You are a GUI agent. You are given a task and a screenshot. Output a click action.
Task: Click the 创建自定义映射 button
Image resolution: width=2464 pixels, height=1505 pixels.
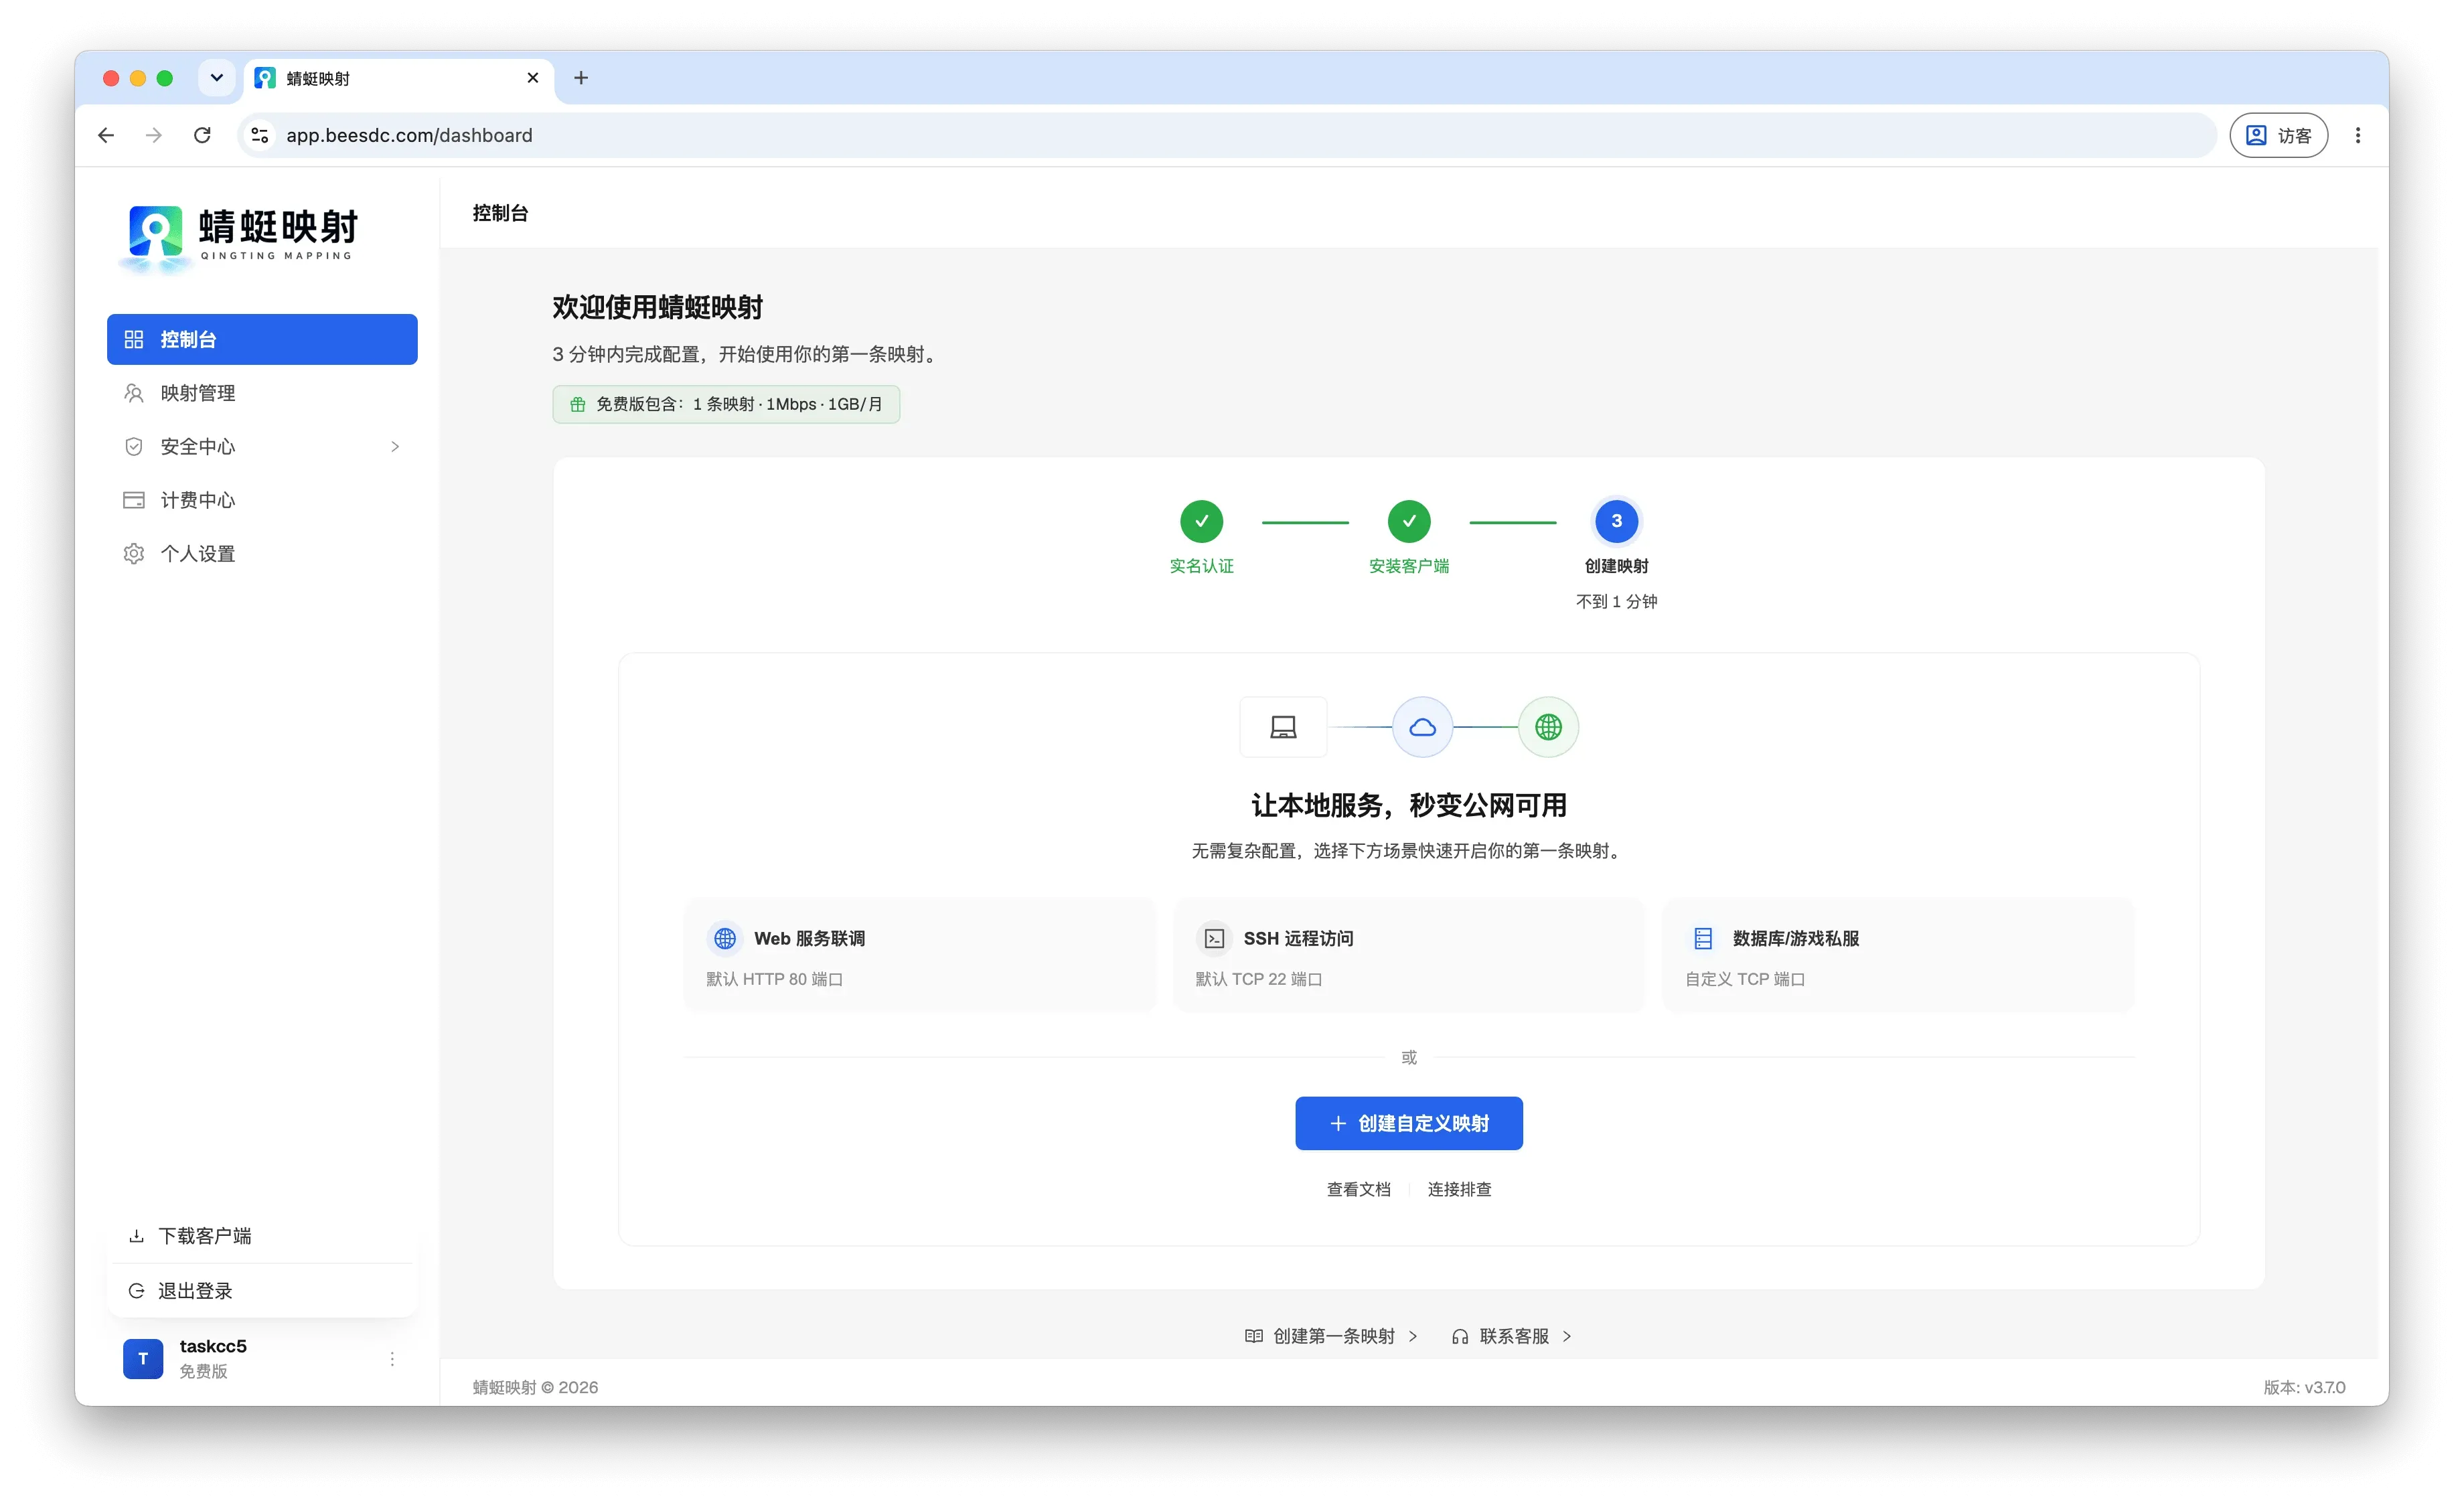pyautogui.click(x=1409, y=1123)
